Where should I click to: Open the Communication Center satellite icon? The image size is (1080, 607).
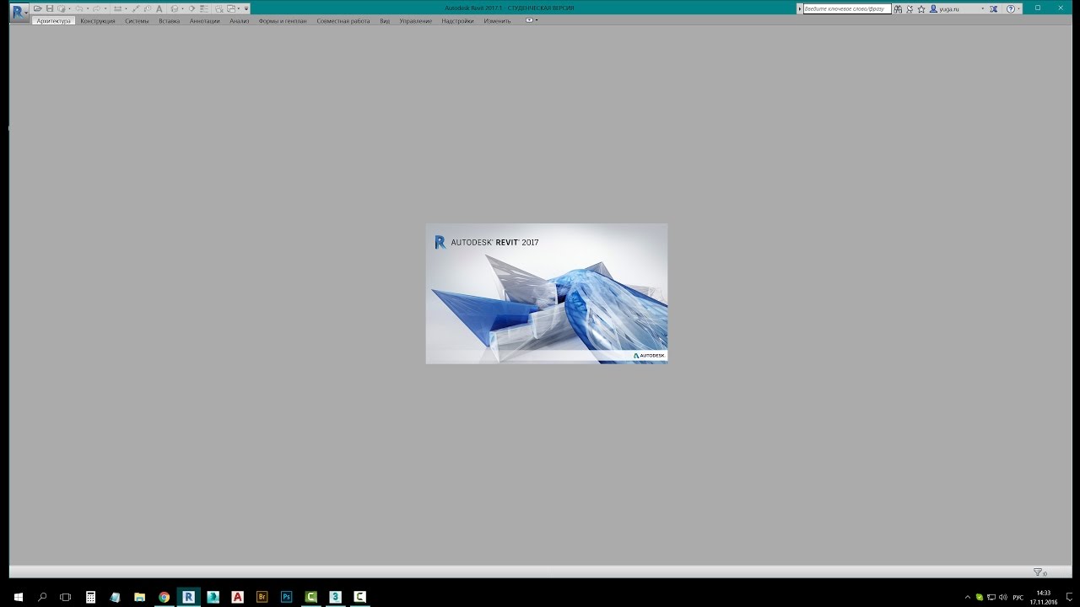[910, 8]
